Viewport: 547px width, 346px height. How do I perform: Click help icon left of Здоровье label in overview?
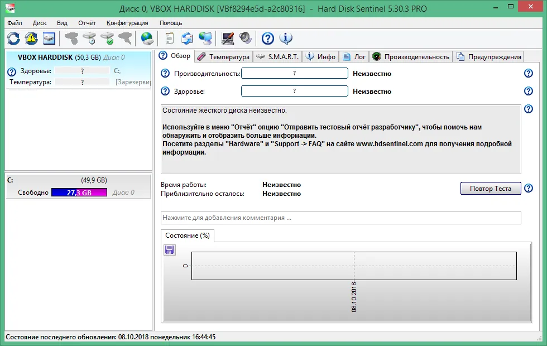[165, 92]
